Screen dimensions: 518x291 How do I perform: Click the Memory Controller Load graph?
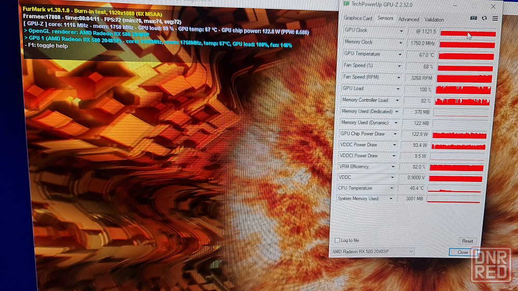pyautogui.click(x=462, y=101)
